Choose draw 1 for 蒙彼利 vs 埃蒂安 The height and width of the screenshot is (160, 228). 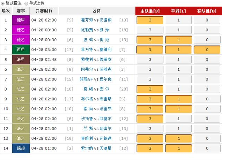pyautogui.click(x=178, y=60)
